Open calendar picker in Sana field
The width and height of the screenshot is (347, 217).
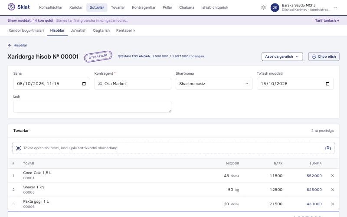[84, 84]
